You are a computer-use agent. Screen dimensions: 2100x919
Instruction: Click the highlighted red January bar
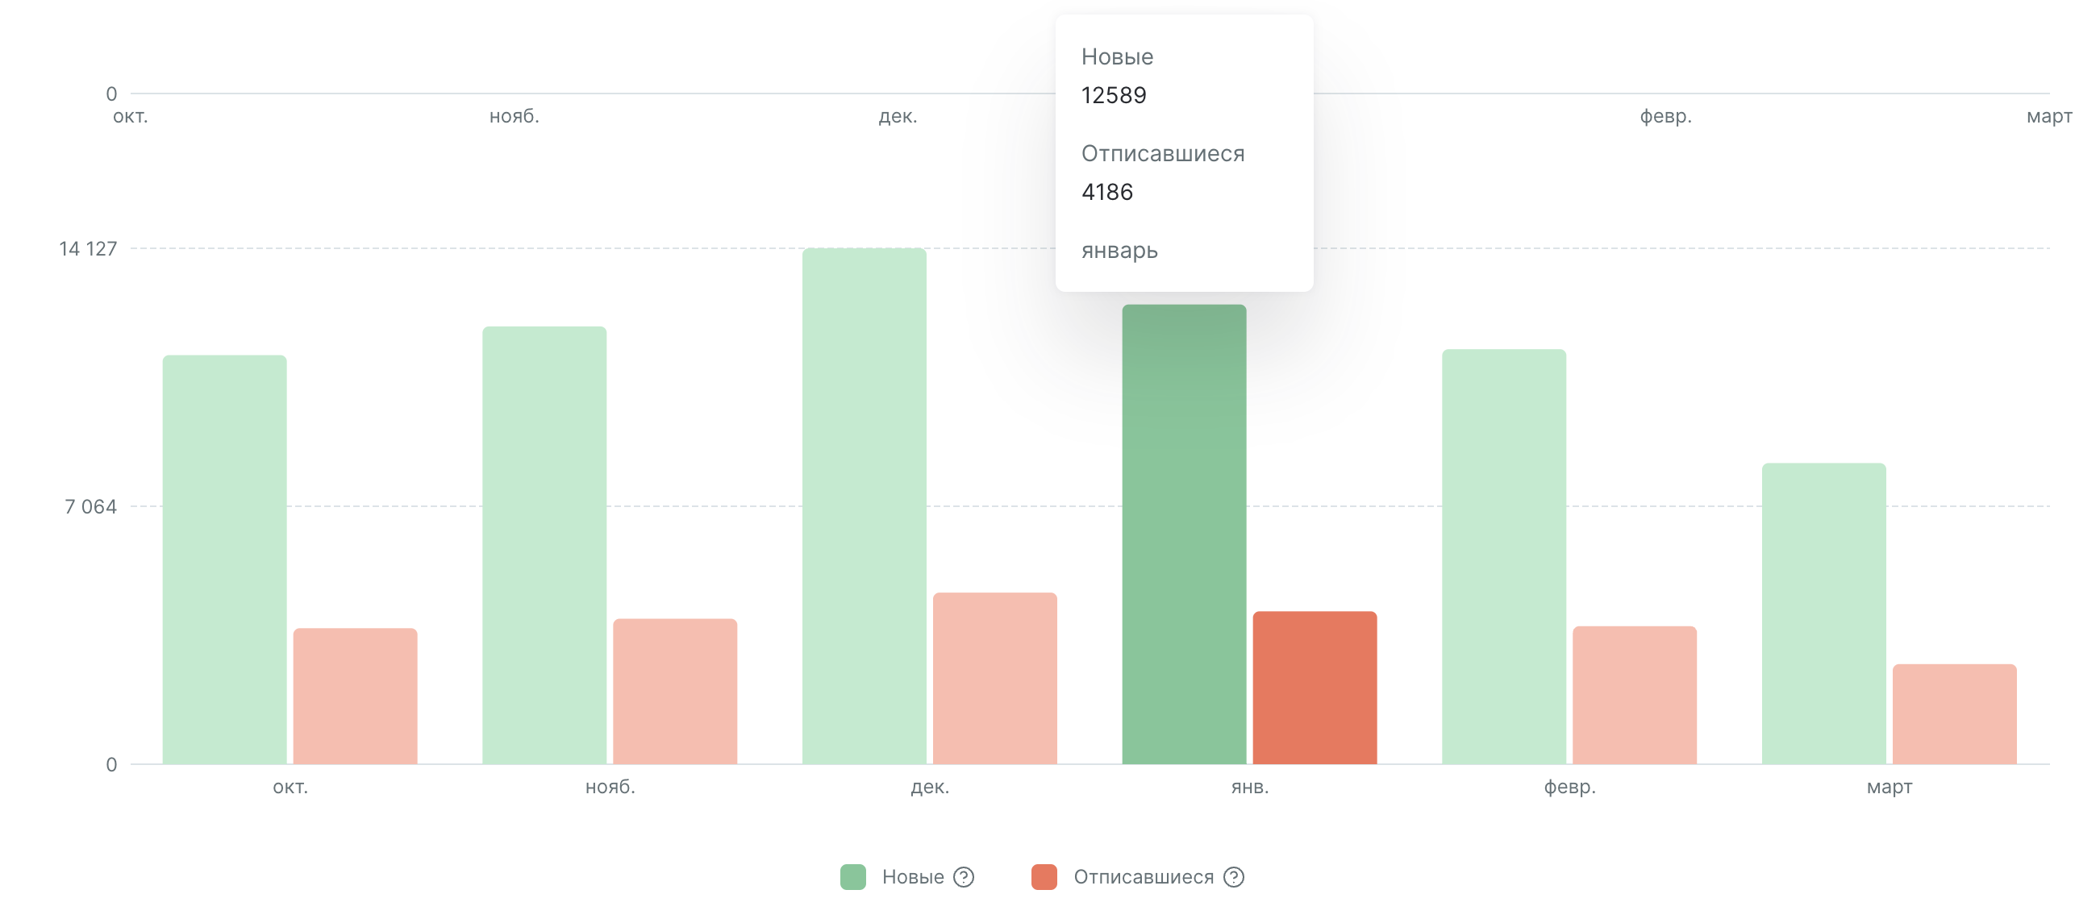[1315, 688]
